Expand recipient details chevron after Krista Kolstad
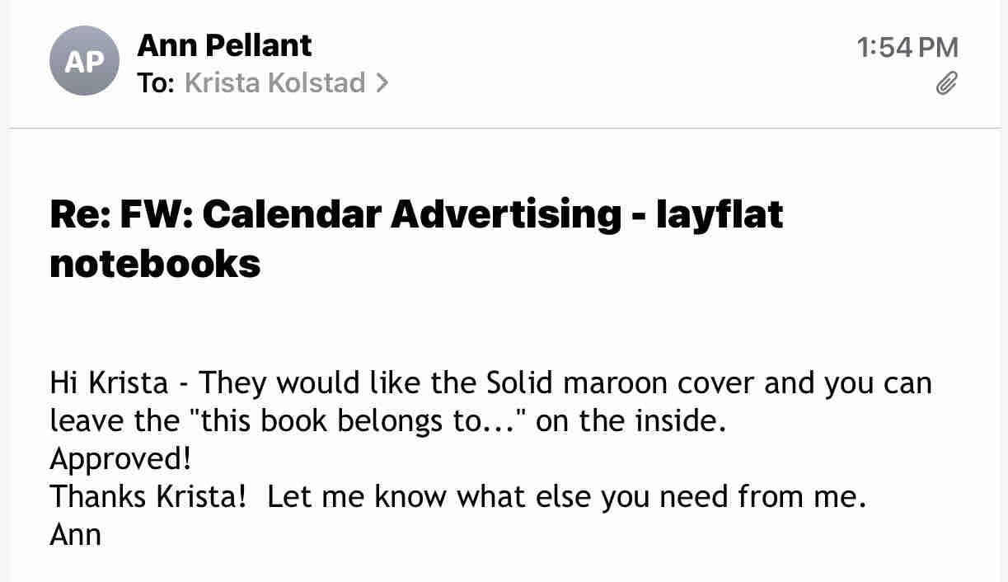The image size is (1008, 582). click(382, 82)
